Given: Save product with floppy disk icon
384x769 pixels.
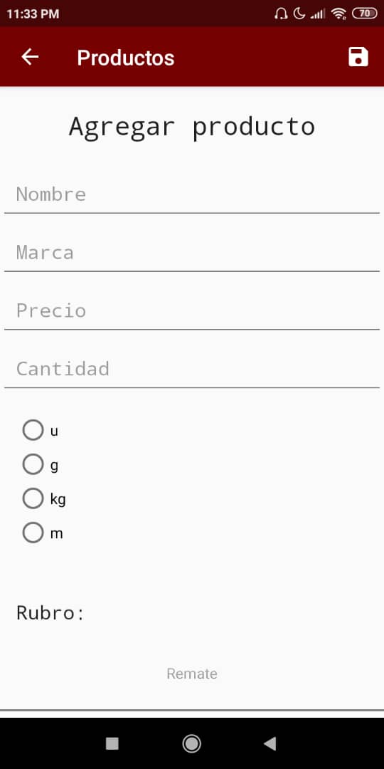Looking at the screenshot, I should point(358,57).
